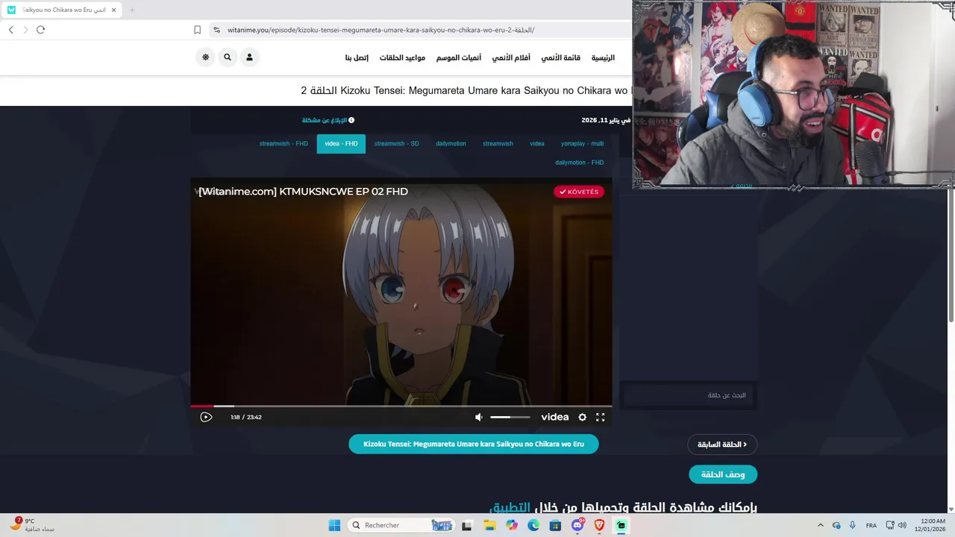Viewport: 955px width, 537px height.
Task: Go to the previous episode الحلقة السابقة
Action: tap(722, 445)
